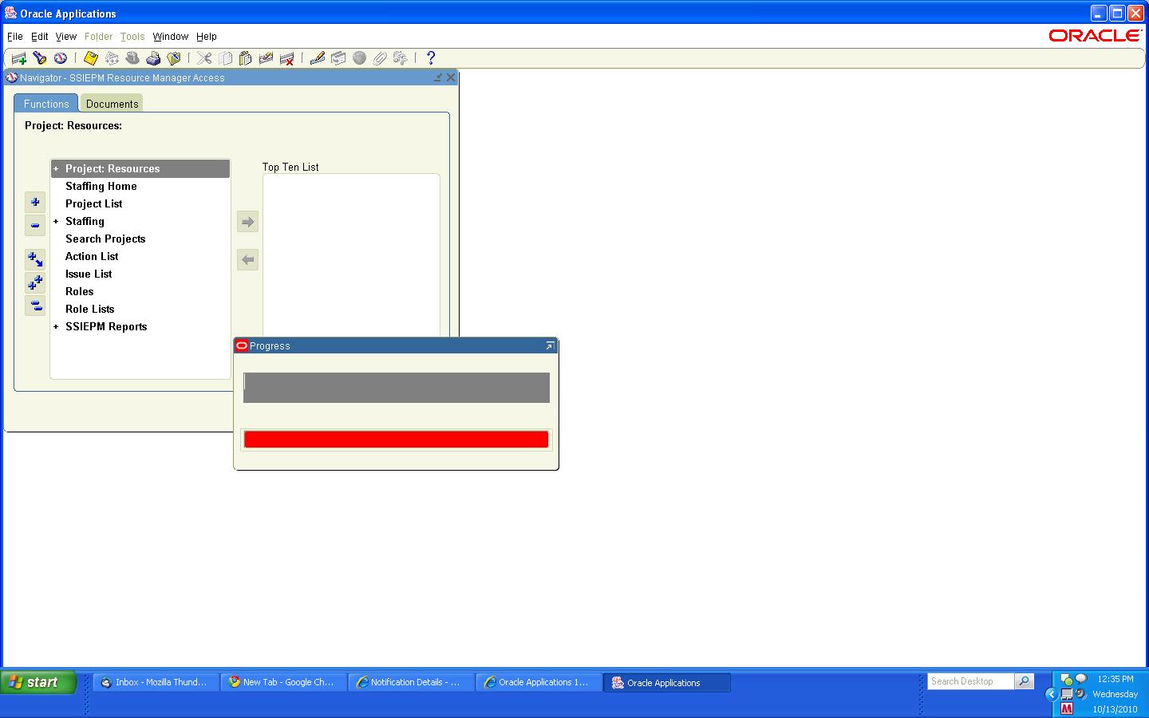Expand the Staffing tree node
This screenshot has height=718, width=1149.
56,222
